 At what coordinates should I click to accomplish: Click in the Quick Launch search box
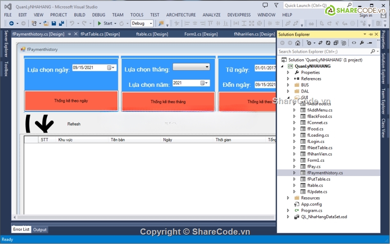pyautogui.click(x=315, y=5)
